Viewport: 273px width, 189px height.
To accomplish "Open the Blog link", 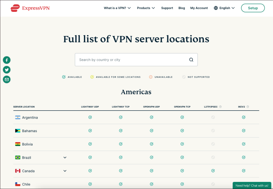I will tap(182, 8).
